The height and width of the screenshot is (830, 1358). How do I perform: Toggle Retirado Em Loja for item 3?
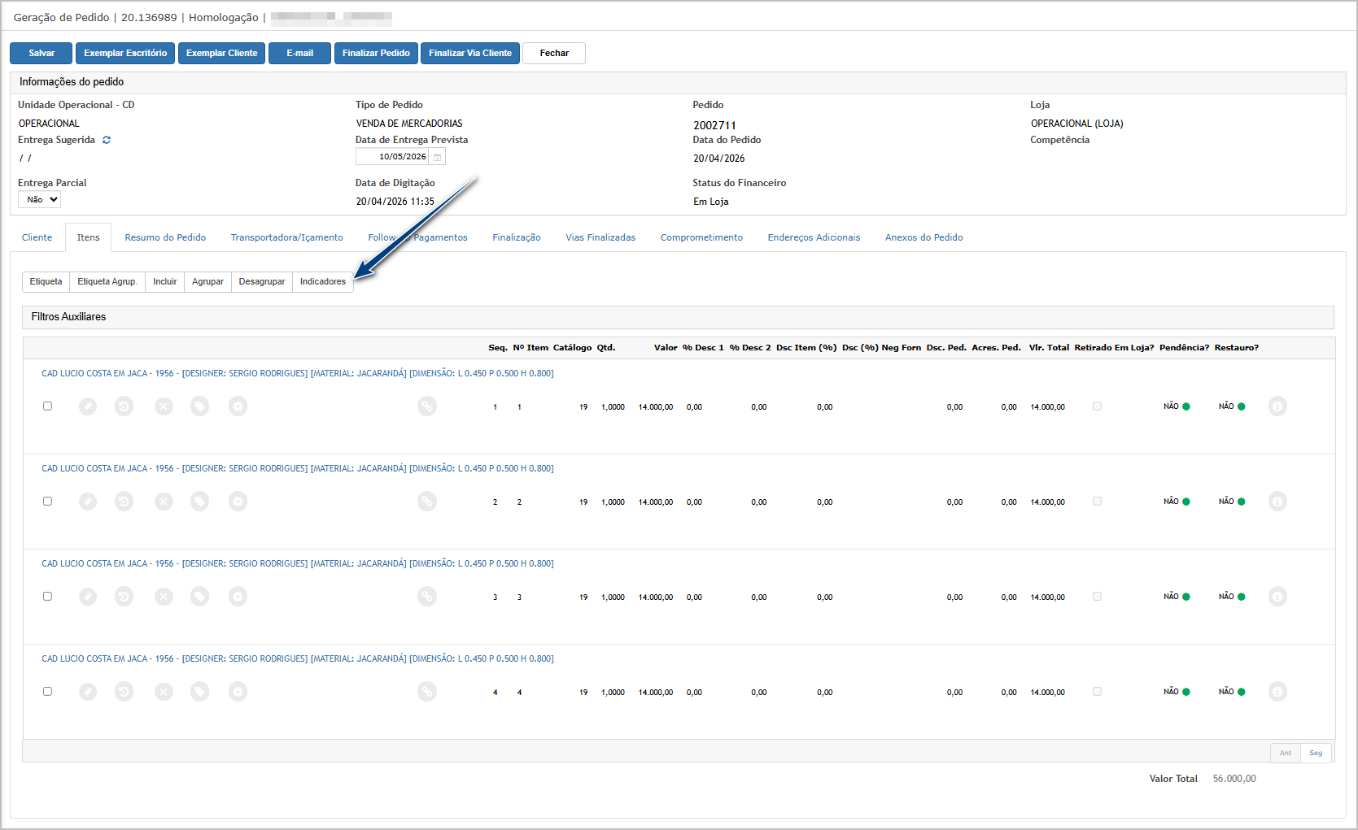pos(1097,596)
